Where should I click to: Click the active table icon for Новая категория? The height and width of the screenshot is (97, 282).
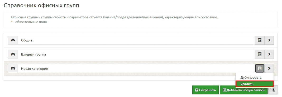point(260,68)
